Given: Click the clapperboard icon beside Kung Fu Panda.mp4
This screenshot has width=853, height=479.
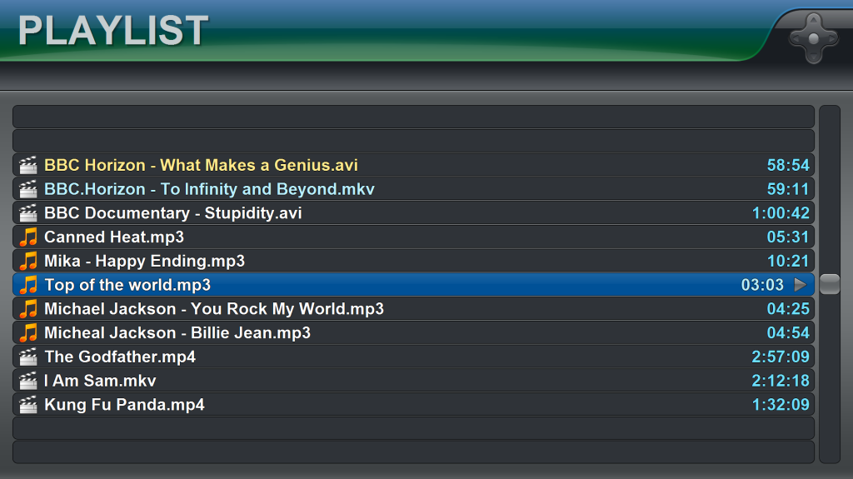Looking at the screenshot, I should coord(28,404).
